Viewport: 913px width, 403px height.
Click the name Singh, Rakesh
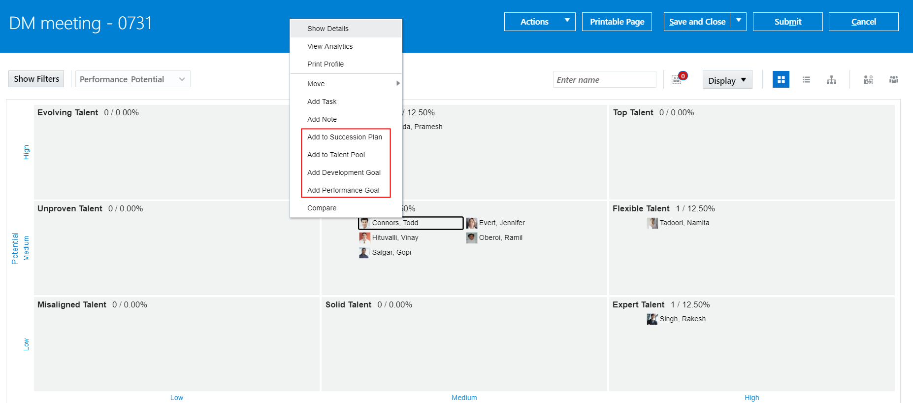(683, 319)
